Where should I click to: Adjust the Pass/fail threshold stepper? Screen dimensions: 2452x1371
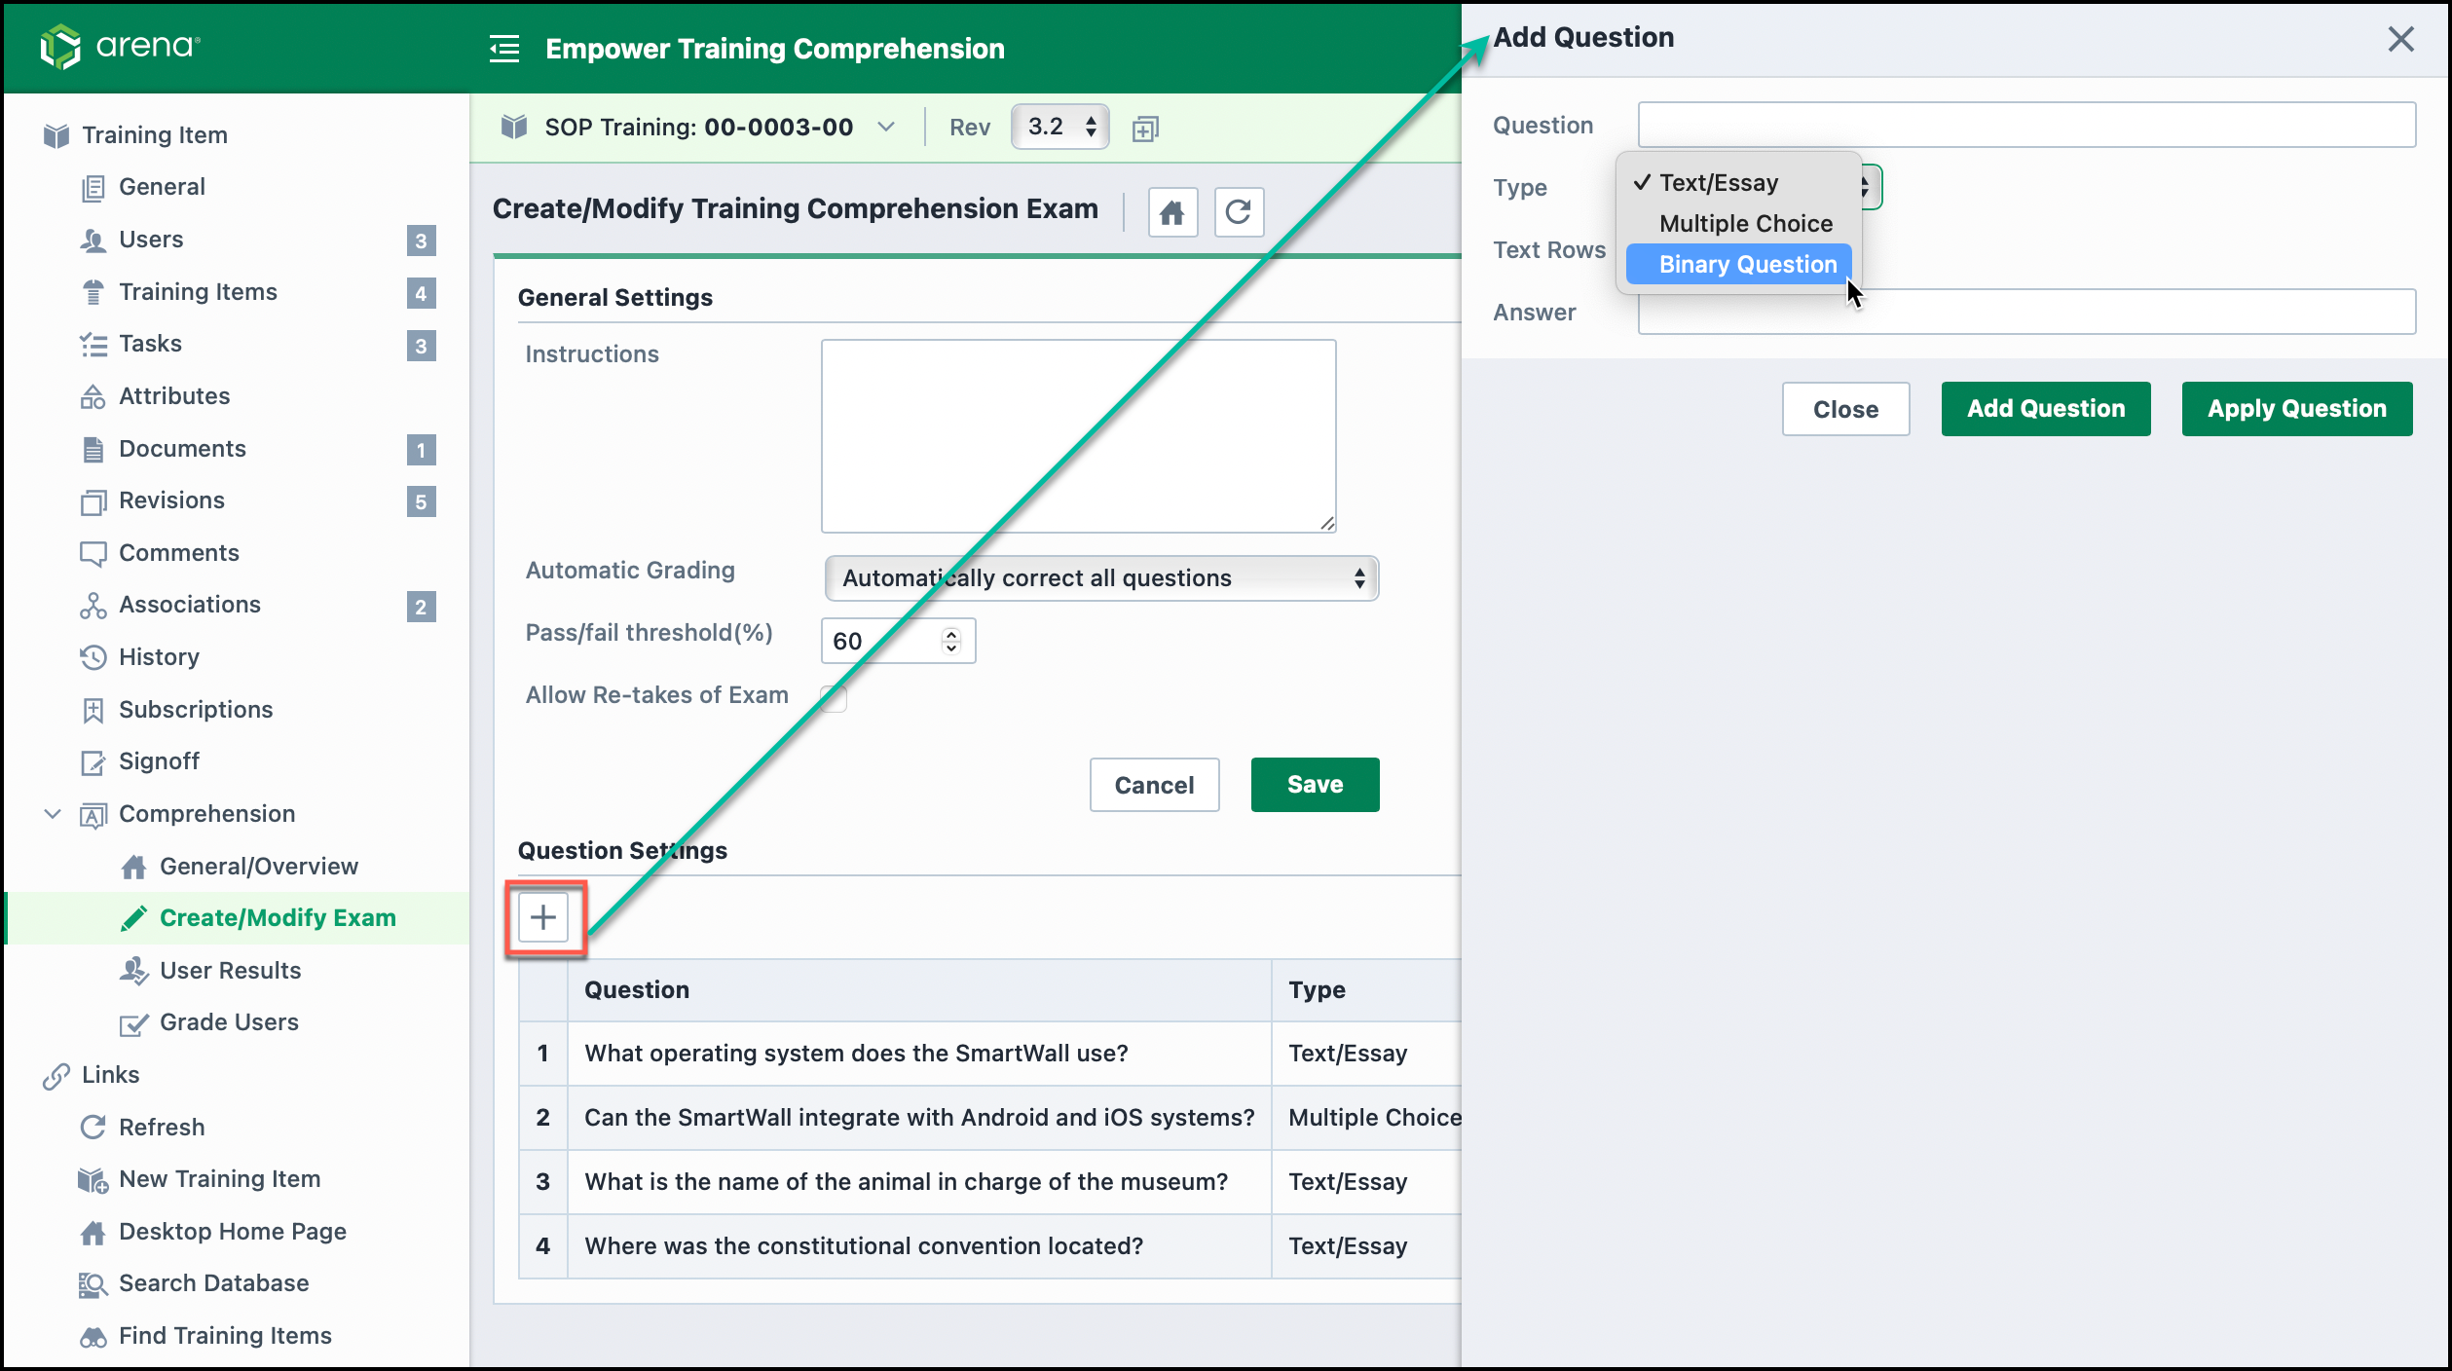(x=951, y=641)
